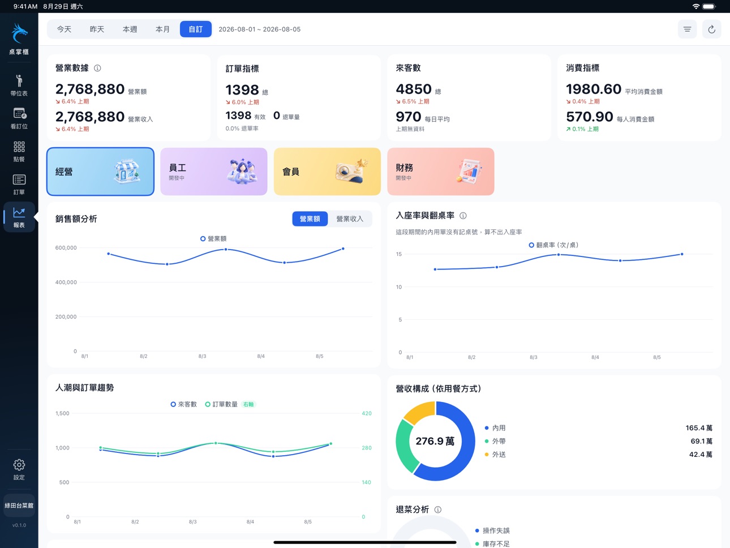Click the 2,768,880 營業額 value
Screen dimensions: 730x548
[x=90, y=89]
